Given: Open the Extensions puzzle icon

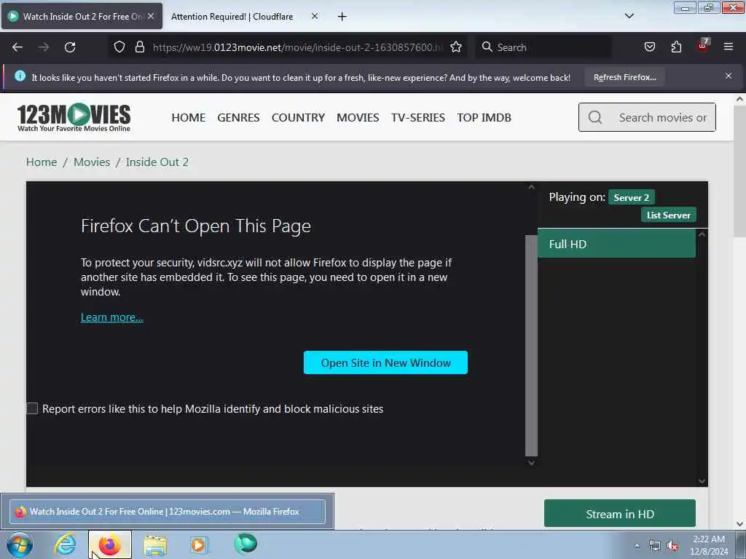Looking at the screenshot, I should pyautogui.click(x=676, y=47).
